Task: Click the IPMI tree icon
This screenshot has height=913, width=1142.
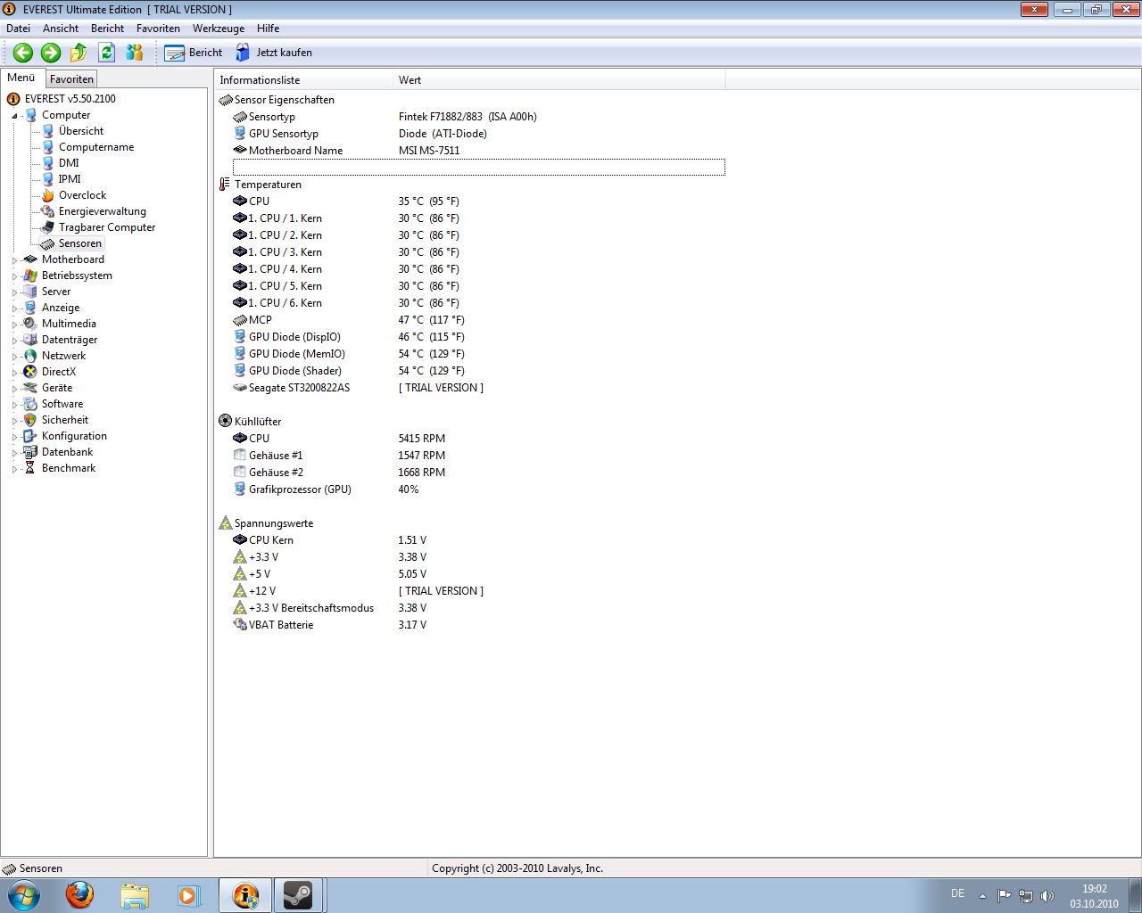Action: [x=48, y=179]
